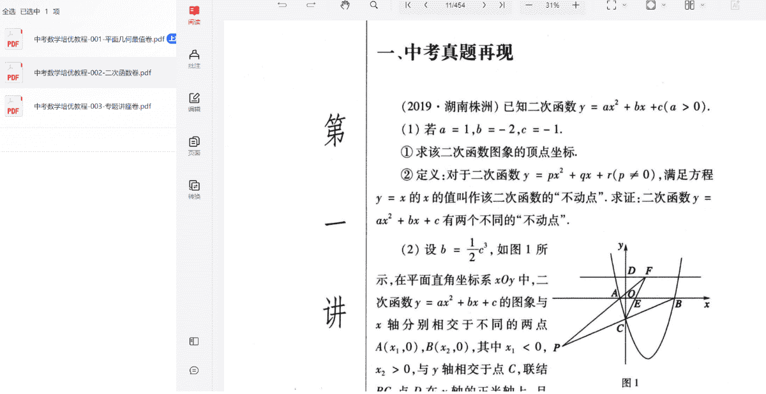
Task: Open 中考数学培优教程-003-专题讲座卷.pdf file
Action: pos(93,107)
